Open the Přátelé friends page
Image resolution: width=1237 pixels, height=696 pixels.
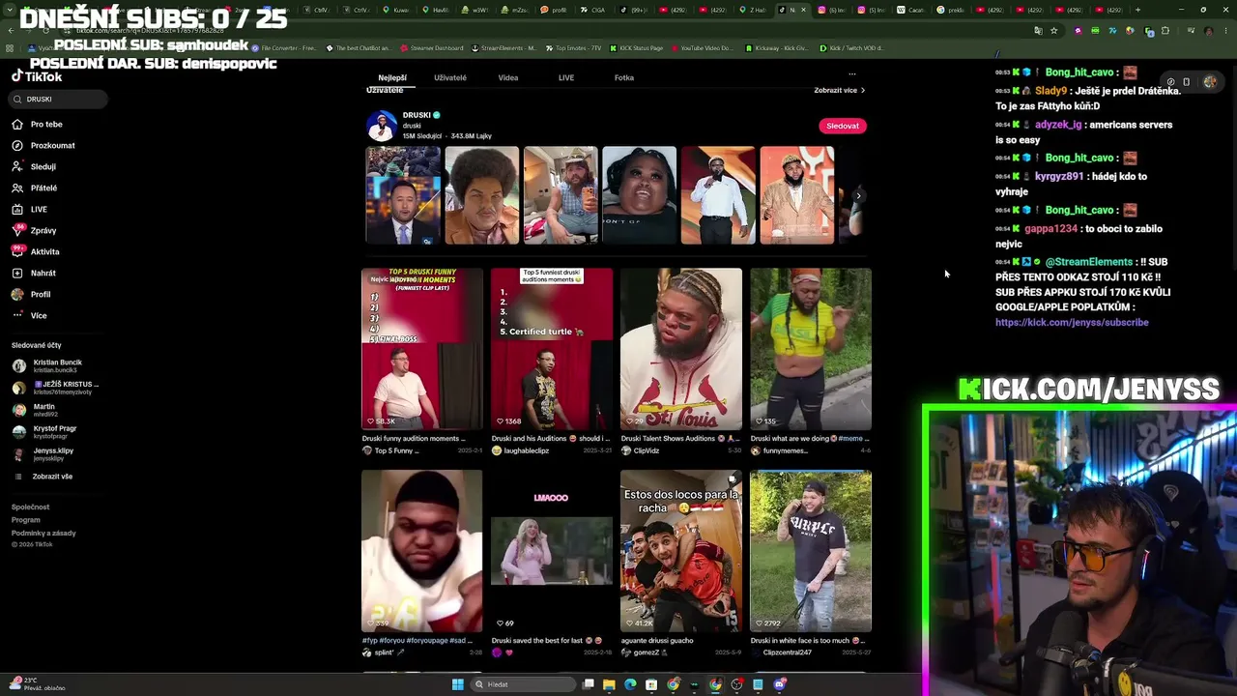(36, 188)
